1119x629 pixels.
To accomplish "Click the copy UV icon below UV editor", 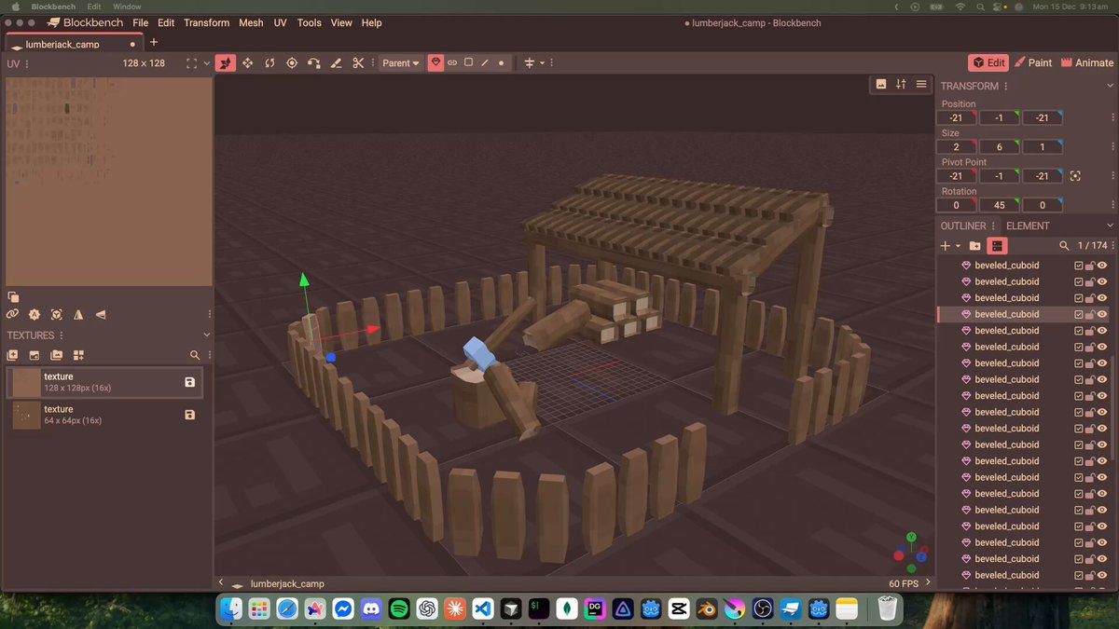I will pos(13,296).
